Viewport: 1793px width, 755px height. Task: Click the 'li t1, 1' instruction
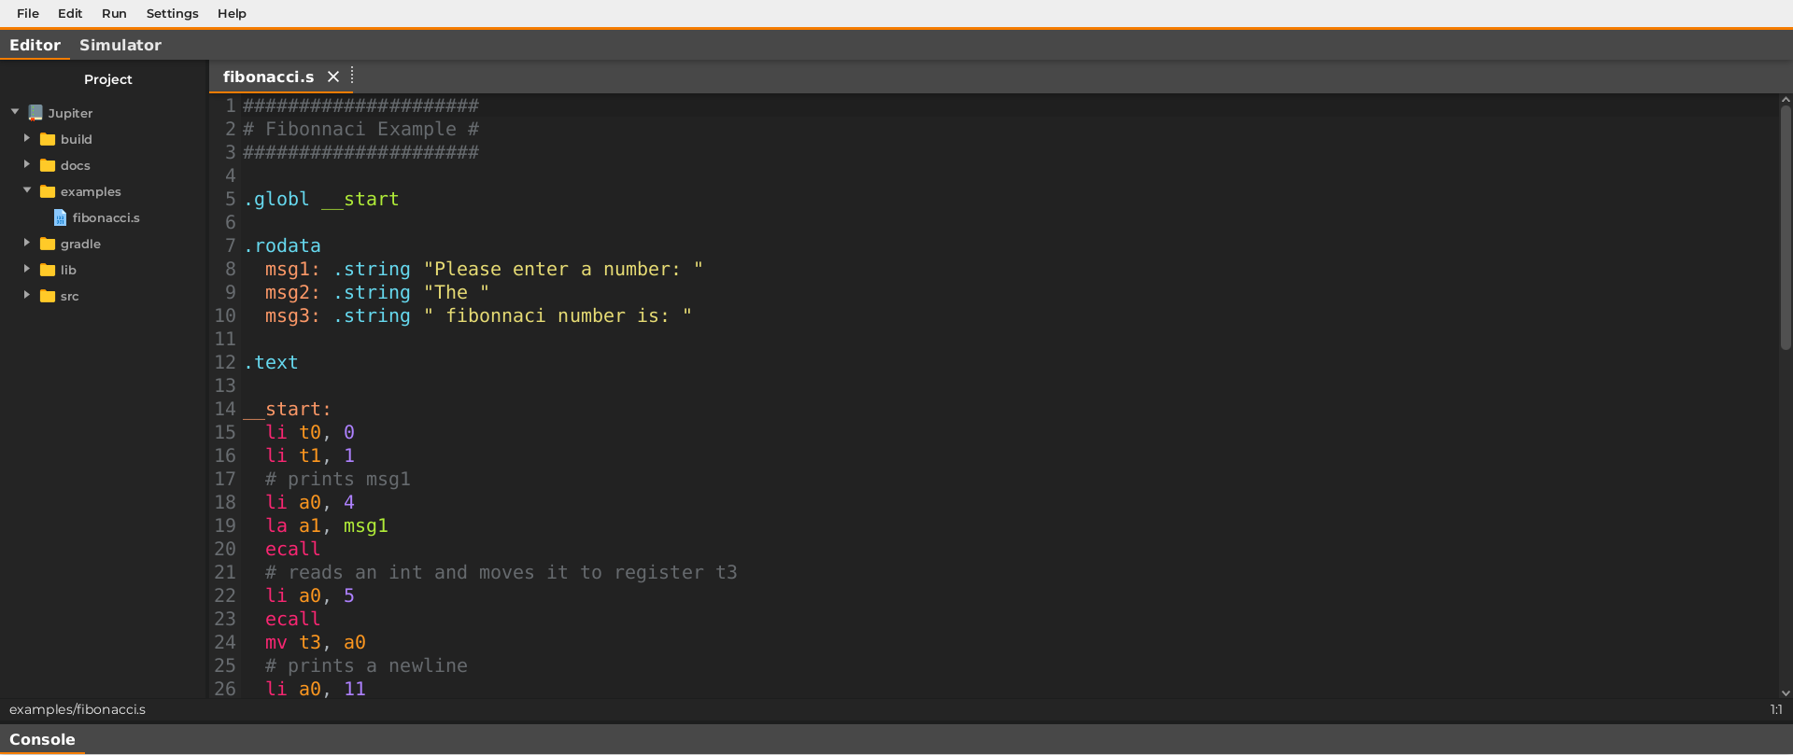coord(310,455)
